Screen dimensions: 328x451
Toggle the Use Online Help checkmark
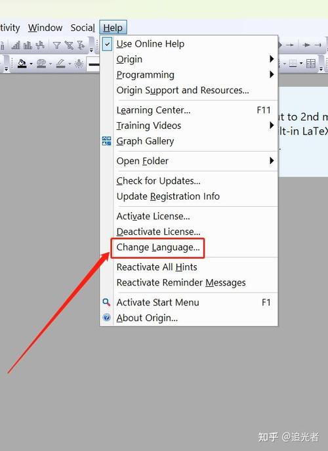[x=107, y=44]
